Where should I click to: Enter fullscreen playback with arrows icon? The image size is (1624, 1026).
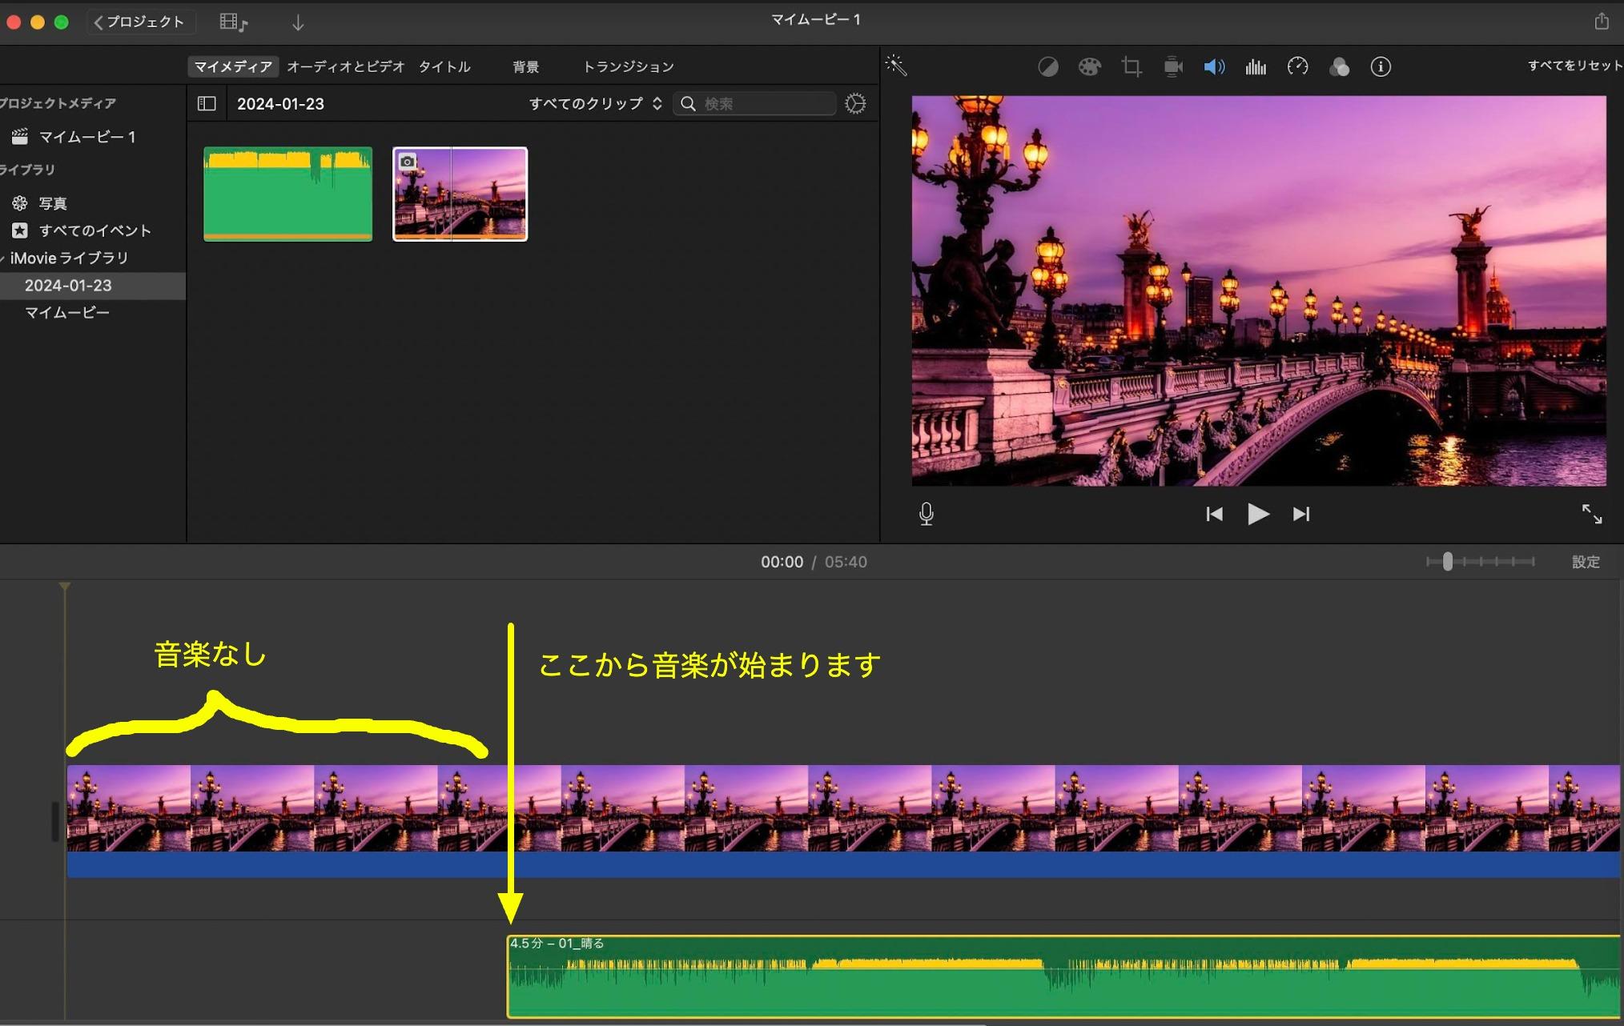1592,514
